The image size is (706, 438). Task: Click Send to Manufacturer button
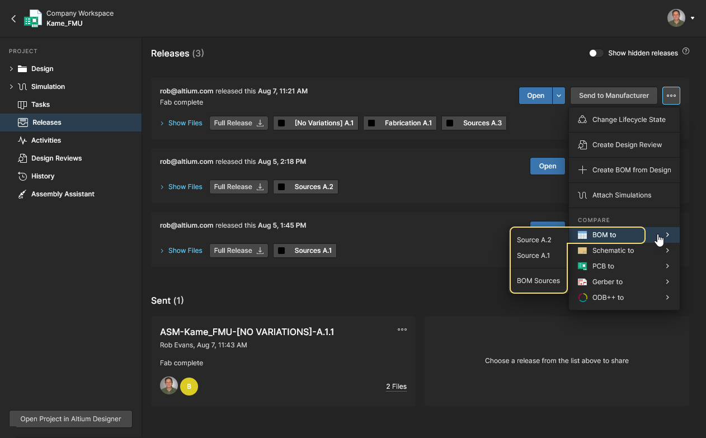614,96
